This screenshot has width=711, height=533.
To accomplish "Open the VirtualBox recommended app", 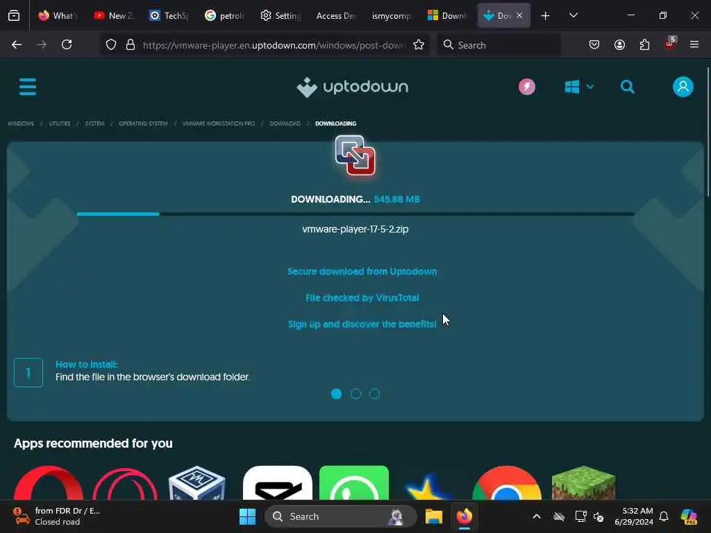I will [x=196, y=482].
